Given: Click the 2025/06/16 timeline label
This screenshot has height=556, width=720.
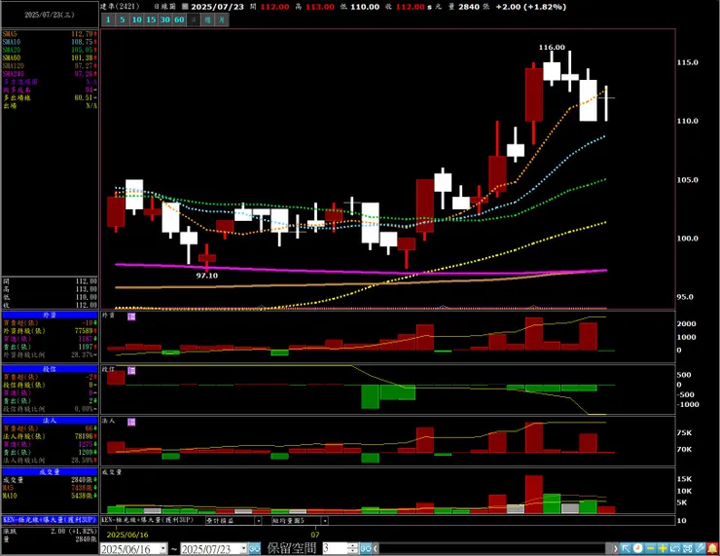Looking at the screenshot, I should tap(127, 535).
